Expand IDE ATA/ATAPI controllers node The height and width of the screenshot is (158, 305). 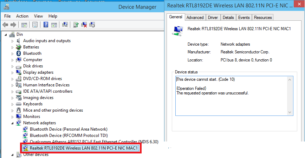click(x=12, y=92)
